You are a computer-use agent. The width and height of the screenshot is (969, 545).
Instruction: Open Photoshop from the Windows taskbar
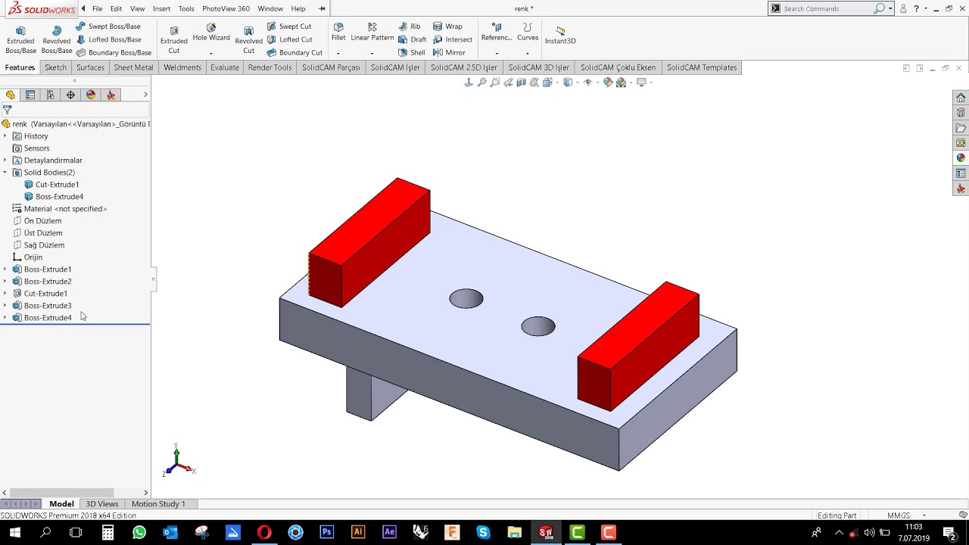coord(326,532)
